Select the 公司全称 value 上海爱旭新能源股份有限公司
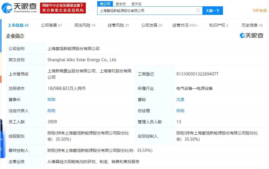Image resolution: width=269 pixels, height=169 pixels. (73, 49)
